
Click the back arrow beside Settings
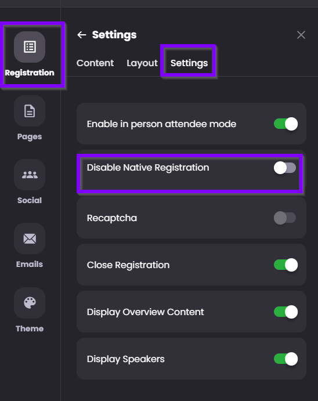click(82, 35)
